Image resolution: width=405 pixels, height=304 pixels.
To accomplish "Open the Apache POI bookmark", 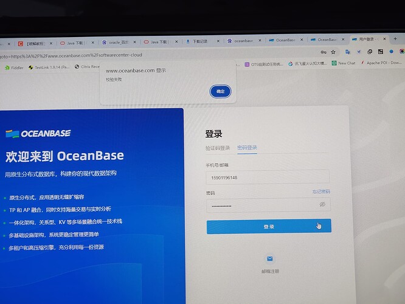I will (x=382, y=62).
